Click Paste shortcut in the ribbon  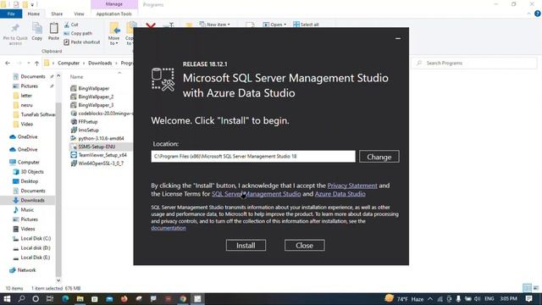click(82, 42)
